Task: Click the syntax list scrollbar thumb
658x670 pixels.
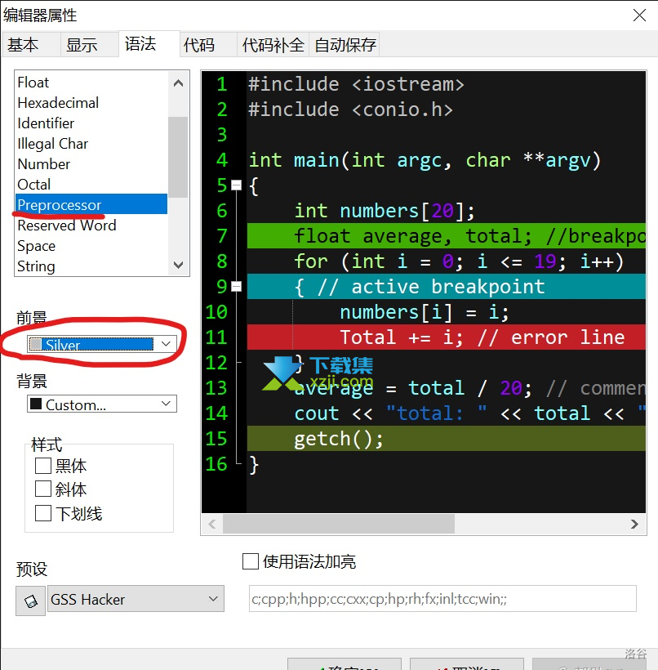Action: [179, 157]
